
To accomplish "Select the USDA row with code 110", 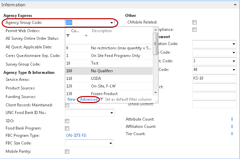I will click(109, 79).
